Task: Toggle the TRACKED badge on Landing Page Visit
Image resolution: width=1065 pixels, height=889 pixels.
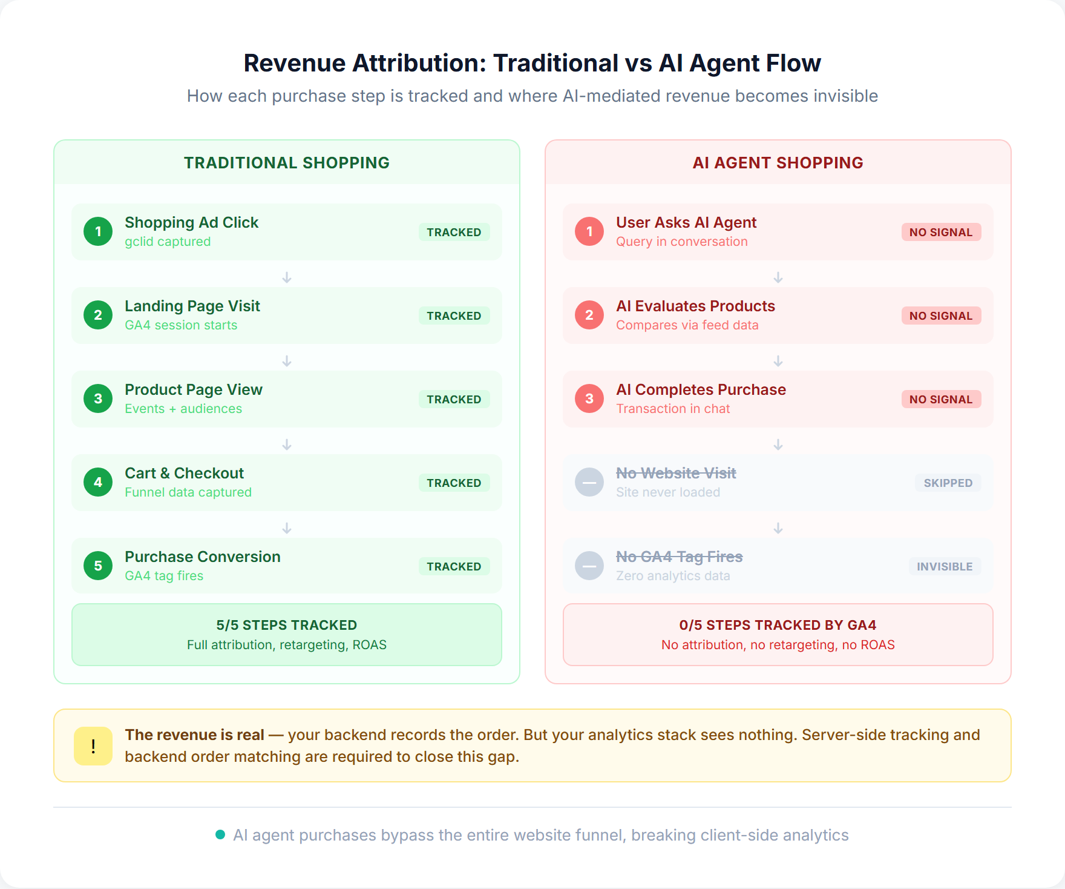Action: (x=454, y=316)
